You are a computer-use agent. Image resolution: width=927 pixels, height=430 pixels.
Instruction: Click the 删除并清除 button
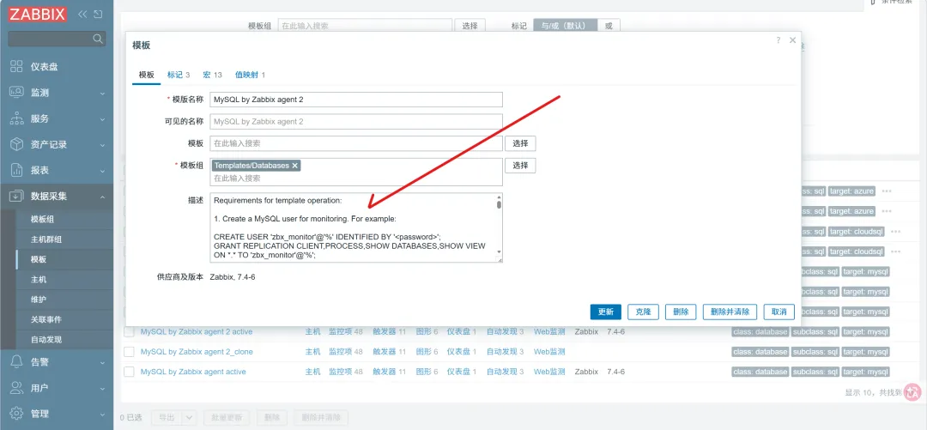coord(730,312)
